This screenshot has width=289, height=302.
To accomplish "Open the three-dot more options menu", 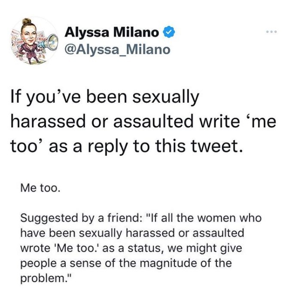I will click(x=271, y=31).
